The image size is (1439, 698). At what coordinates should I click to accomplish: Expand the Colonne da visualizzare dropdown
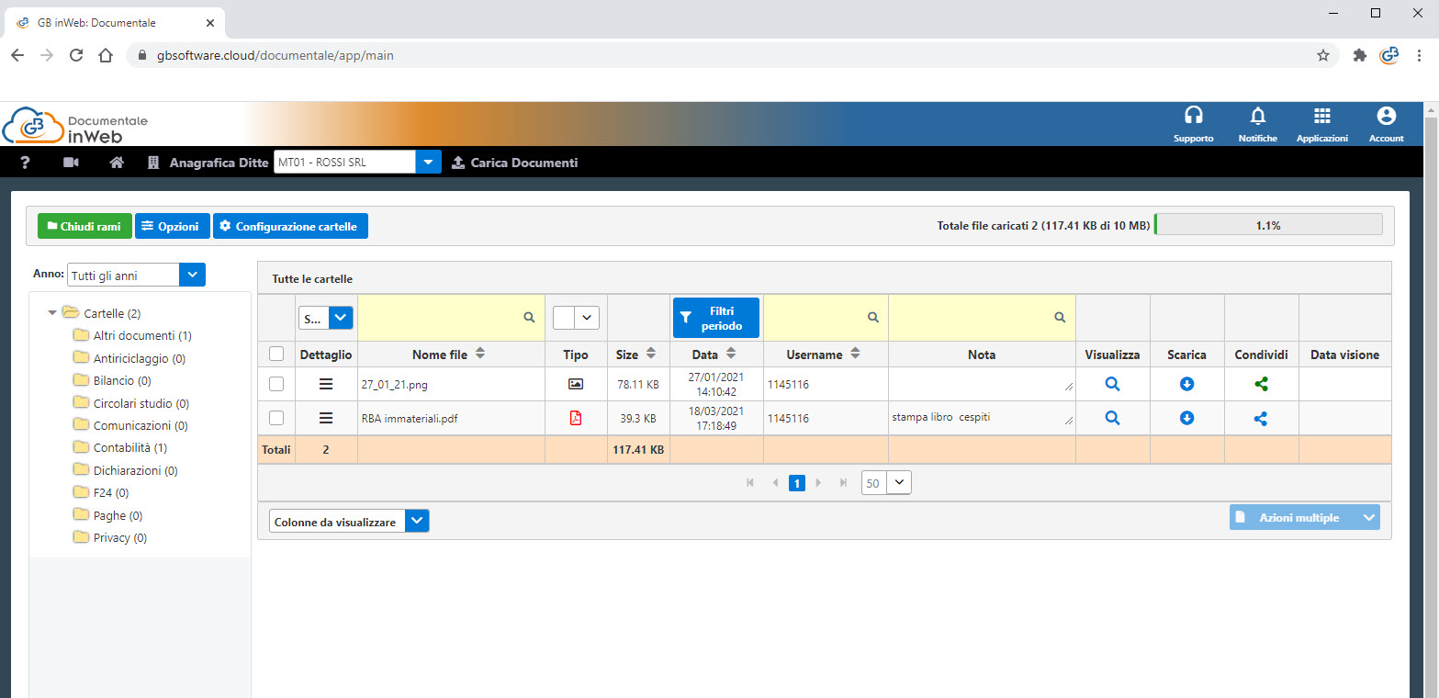point(417,522)
